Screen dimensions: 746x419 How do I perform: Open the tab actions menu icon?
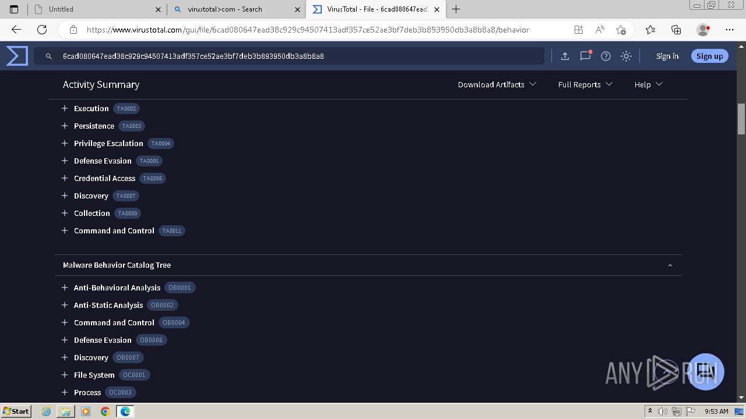(14, 9)
